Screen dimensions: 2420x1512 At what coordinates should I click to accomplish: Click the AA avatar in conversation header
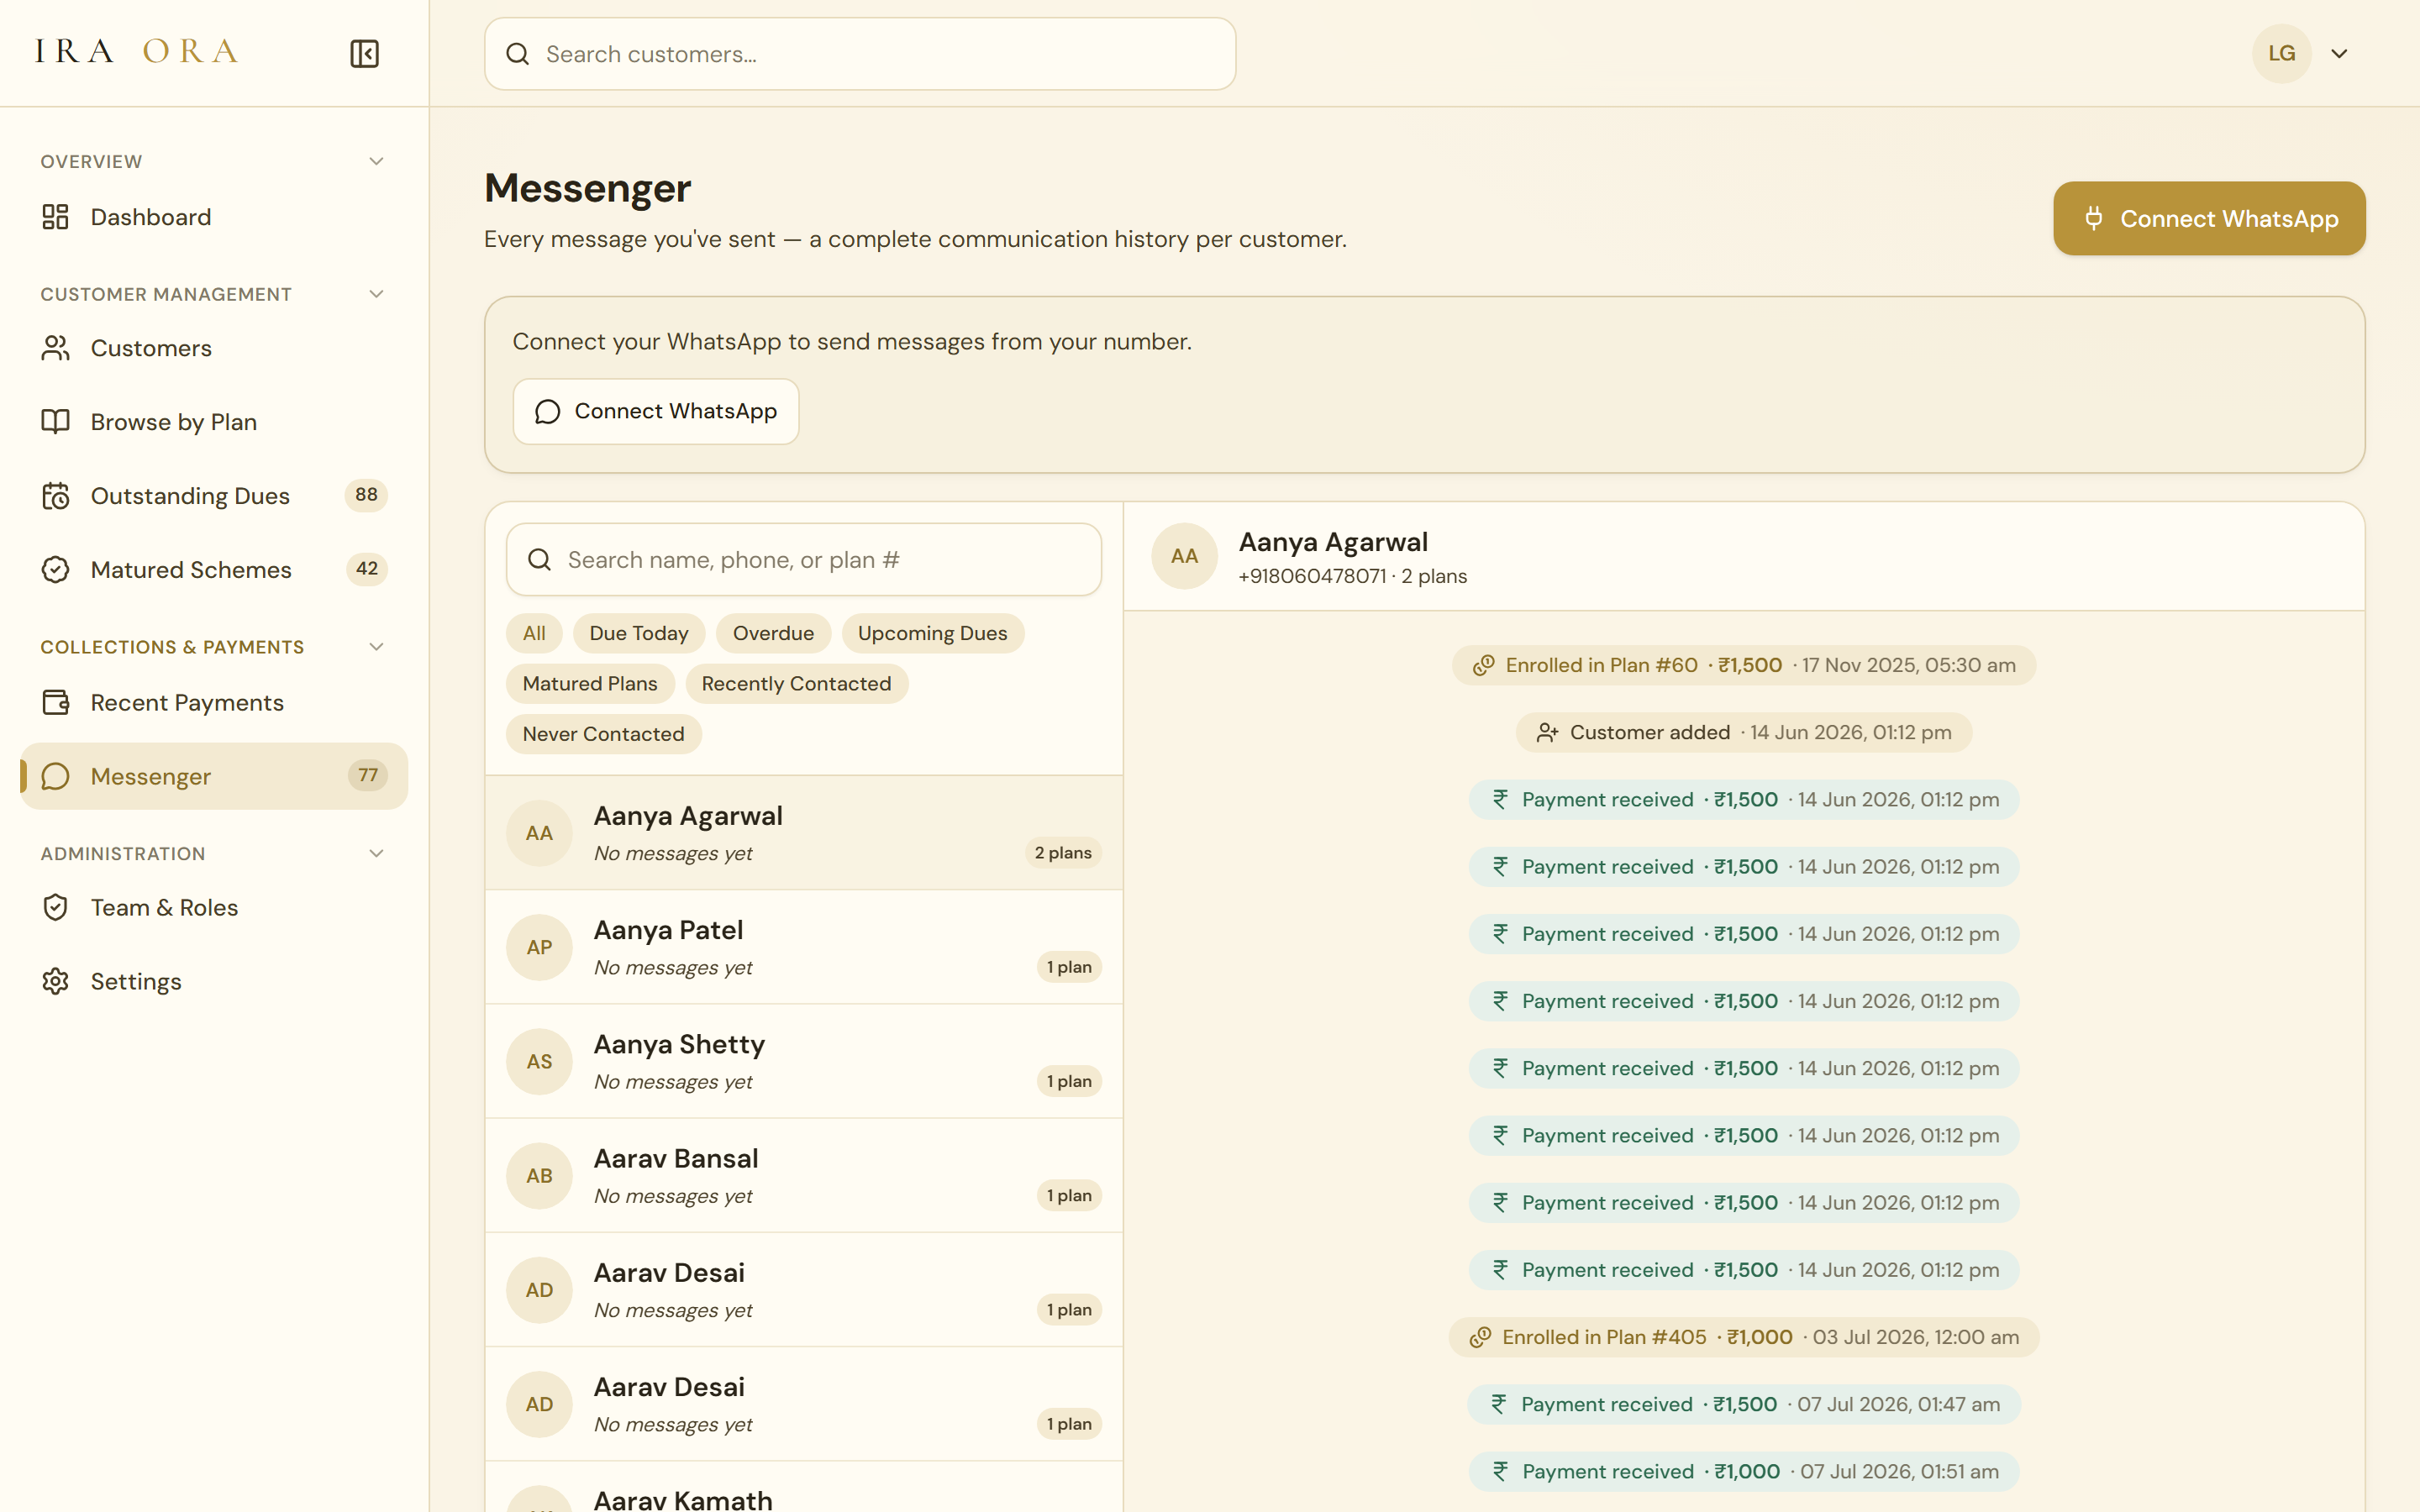1184,556
